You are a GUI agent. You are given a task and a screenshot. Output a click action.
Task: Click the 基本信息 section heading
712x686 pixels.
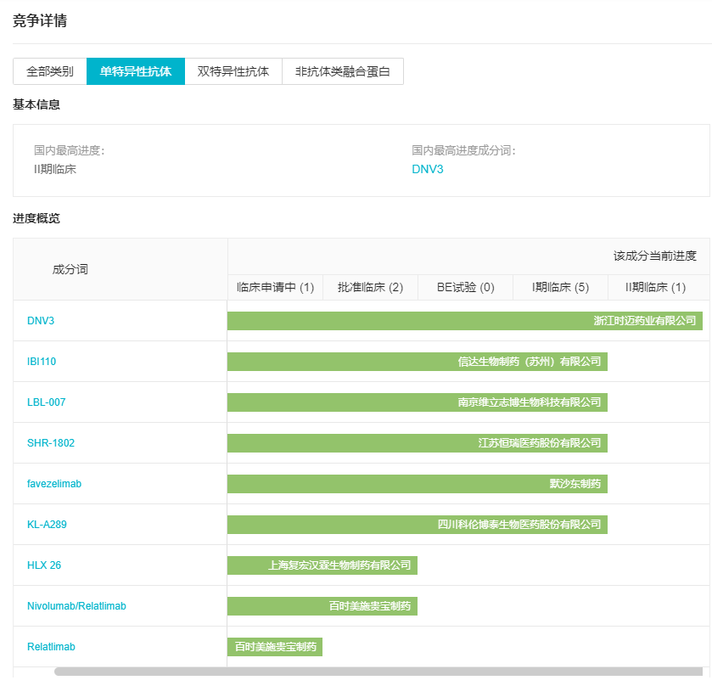36,104
